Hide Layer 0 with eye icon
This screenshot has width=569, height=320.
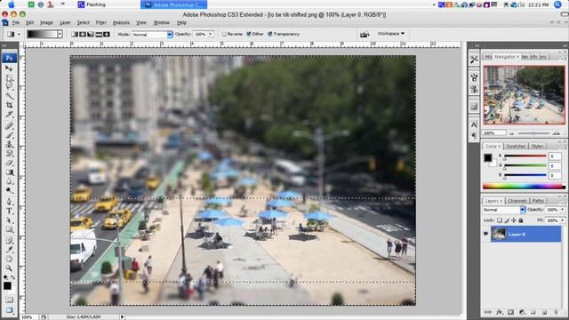[486, 234]
